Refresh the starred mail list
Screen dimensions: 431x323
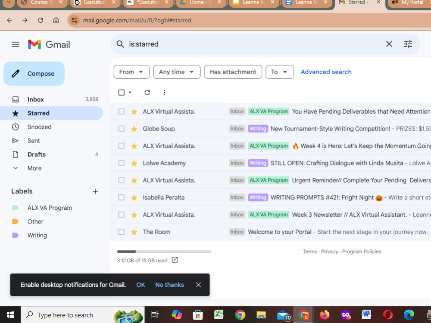pyautogui.click(x=147, y=93)
